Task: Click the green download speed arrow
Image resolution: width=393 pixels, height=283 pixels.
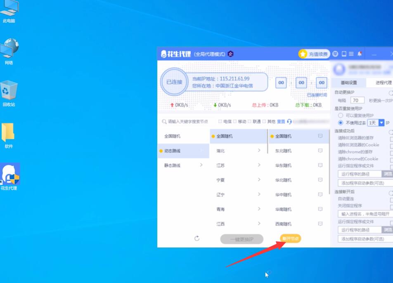Action: (215, 105)
